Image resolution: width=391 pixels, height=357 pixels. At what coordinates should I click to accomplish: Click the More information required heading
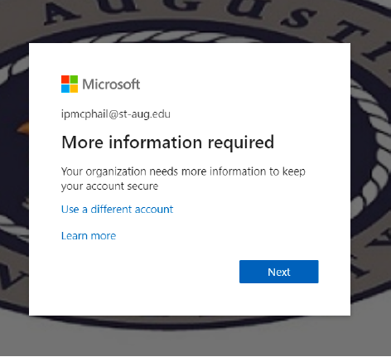click(168, 142)
